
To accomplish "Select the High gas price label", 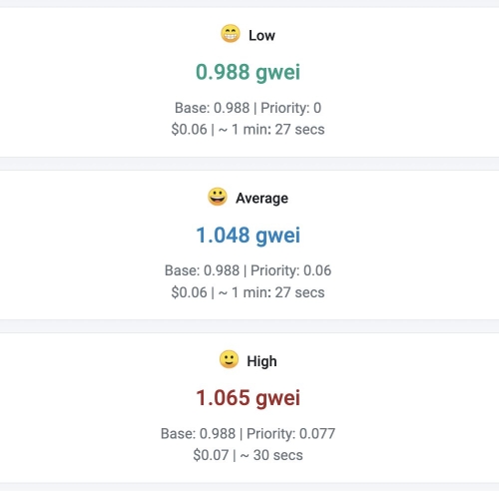I will (261, 361).
